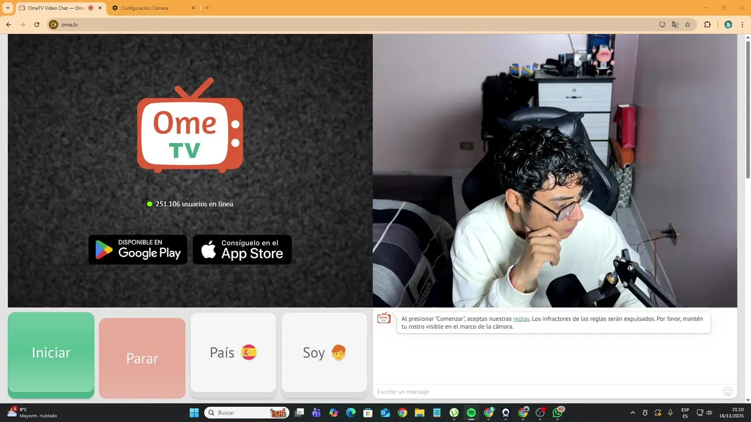Viewport: 751px width, 422px height.
Task: Click the local webcam video preview
Action: click(554, 171)
